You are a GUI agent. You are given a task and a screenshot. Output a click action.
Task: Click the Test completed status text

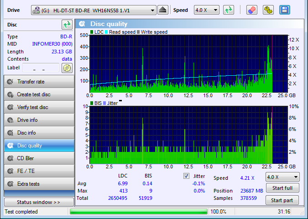coord(21,212)
